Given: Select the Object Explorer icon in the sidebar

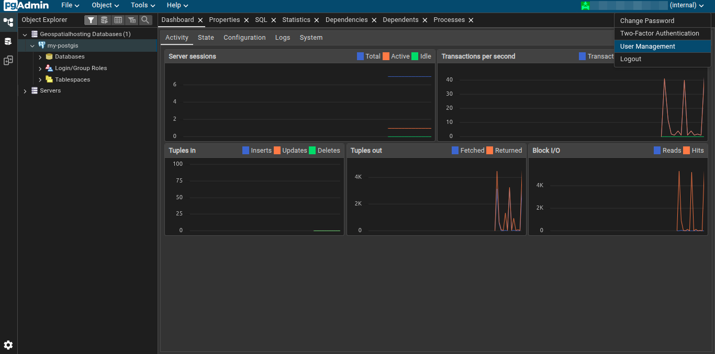Looking at the screenshot, I should tap(8, 23).
